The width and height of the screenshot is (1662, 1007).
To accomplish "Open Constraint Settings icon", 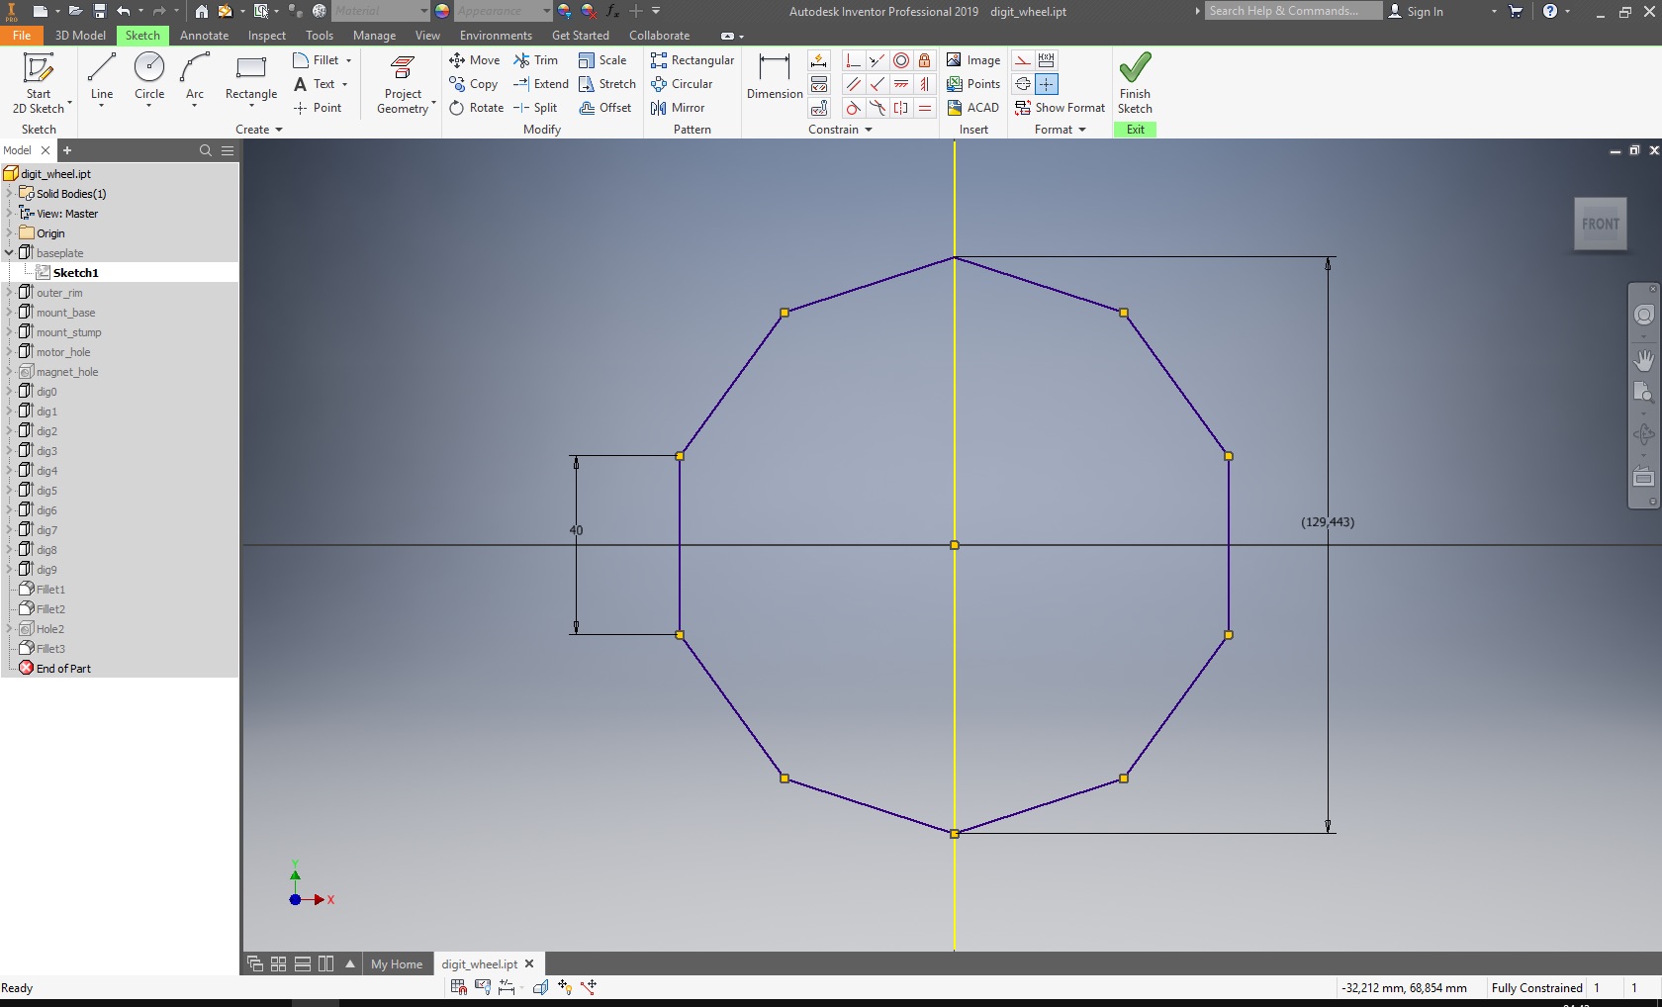I will click(819, 108).
